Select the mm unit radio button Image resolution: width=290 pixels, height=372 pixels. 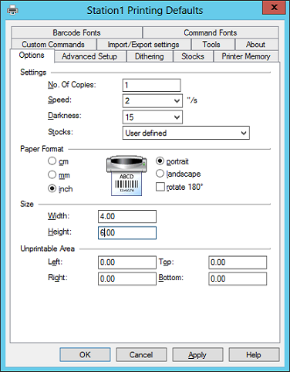click(52, 175)
